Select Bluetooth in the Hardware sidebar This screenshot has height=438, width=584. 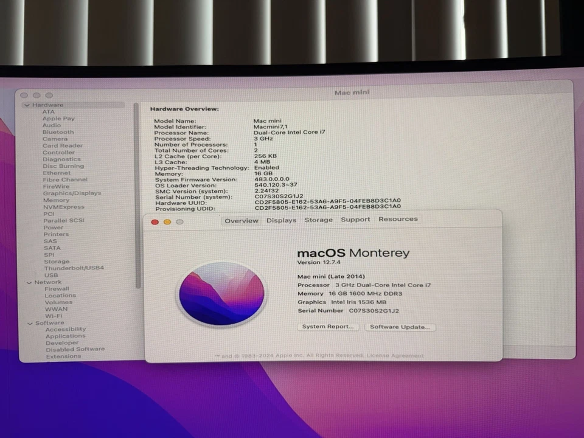tap(58, 131)
